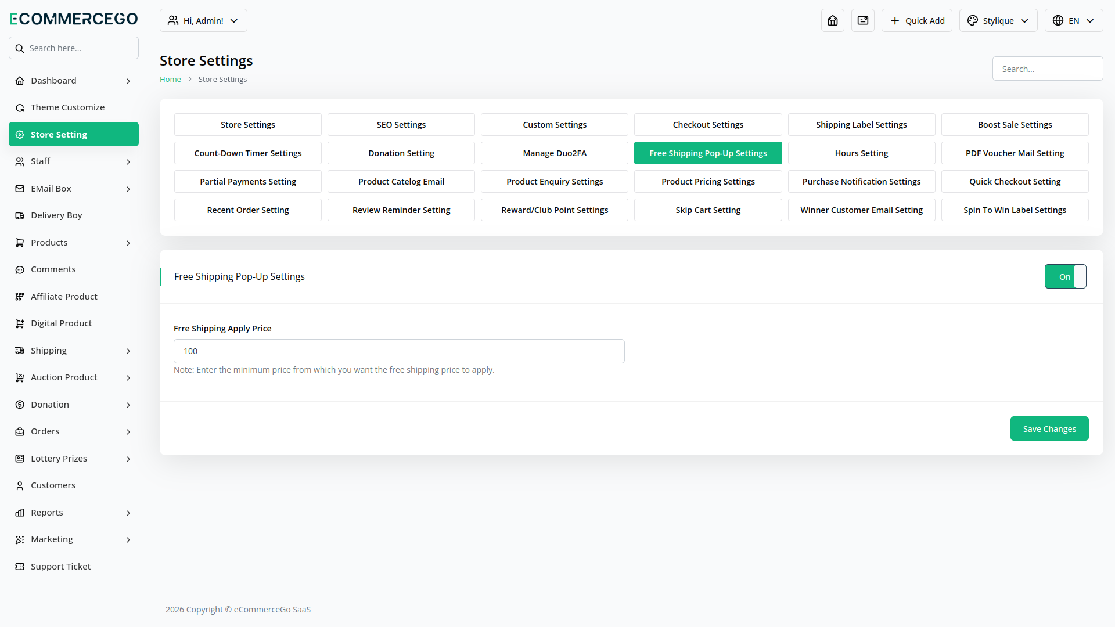This screenshot has width=1115, height=627.
Task: Click the Customers person icon
Action: pos(20,485)
